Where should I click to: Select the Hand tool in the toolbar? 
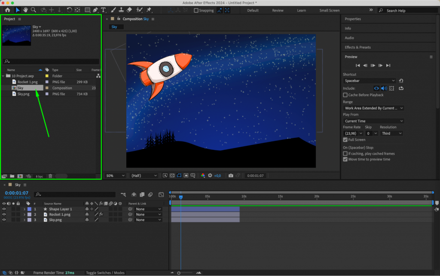[x=26, y=10]
